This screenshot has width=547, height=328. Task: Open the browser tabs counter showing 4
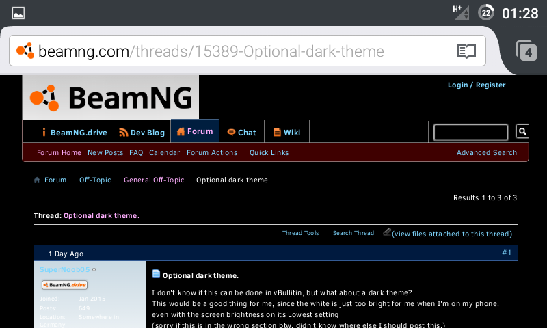(526, 51)
